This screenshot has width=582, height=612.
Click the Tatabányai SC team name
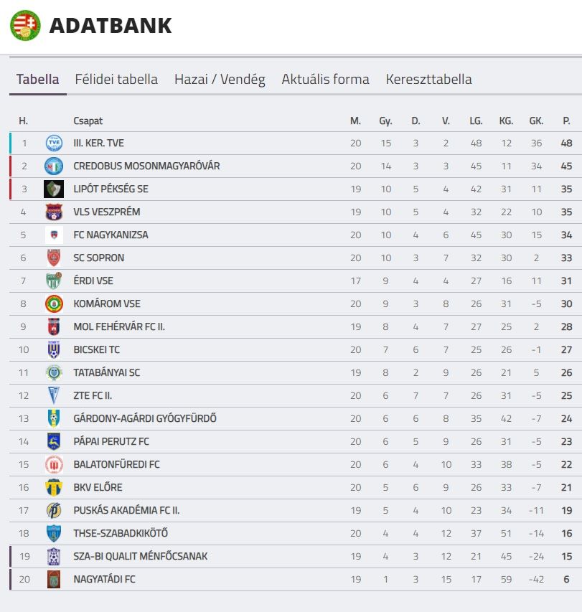point(107,372)
